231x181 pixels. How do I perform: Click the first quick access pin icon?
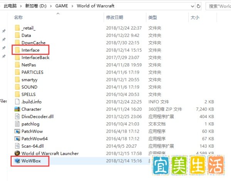tap(4, 31)
